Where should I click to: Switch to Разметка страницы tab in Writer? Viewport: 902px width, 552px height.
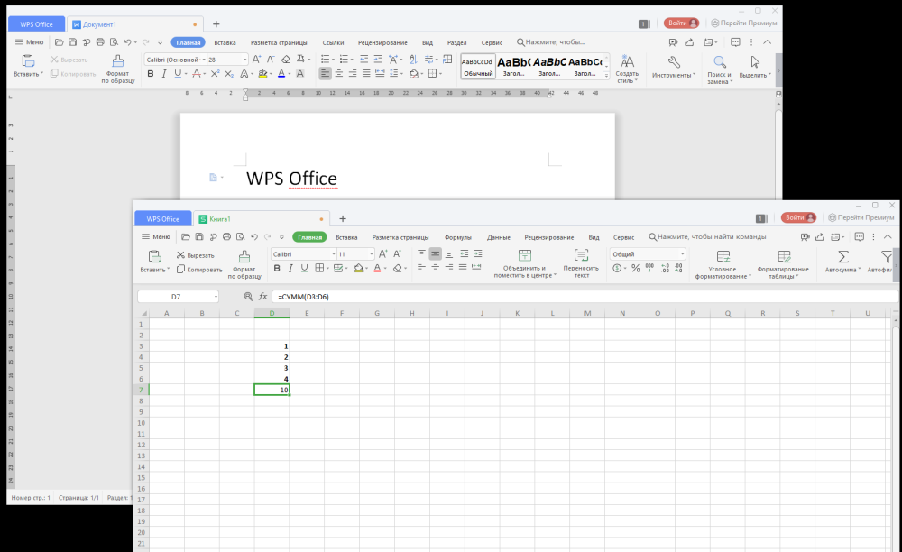[279, 42]
